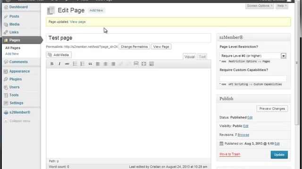Screen dimensions: 302x169
Task: Align text center
Action: tap(105, 64)
